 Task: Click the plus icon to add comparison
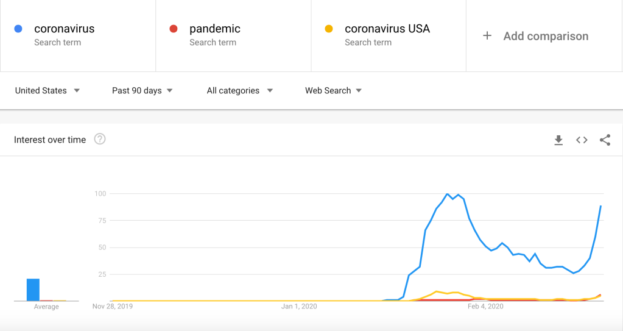point(487,36)
